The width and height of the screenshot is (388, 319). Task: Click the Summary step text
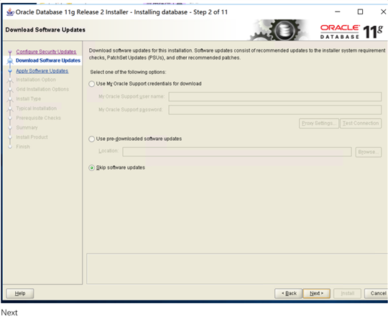pyautogui.click(x=27, y=128)
